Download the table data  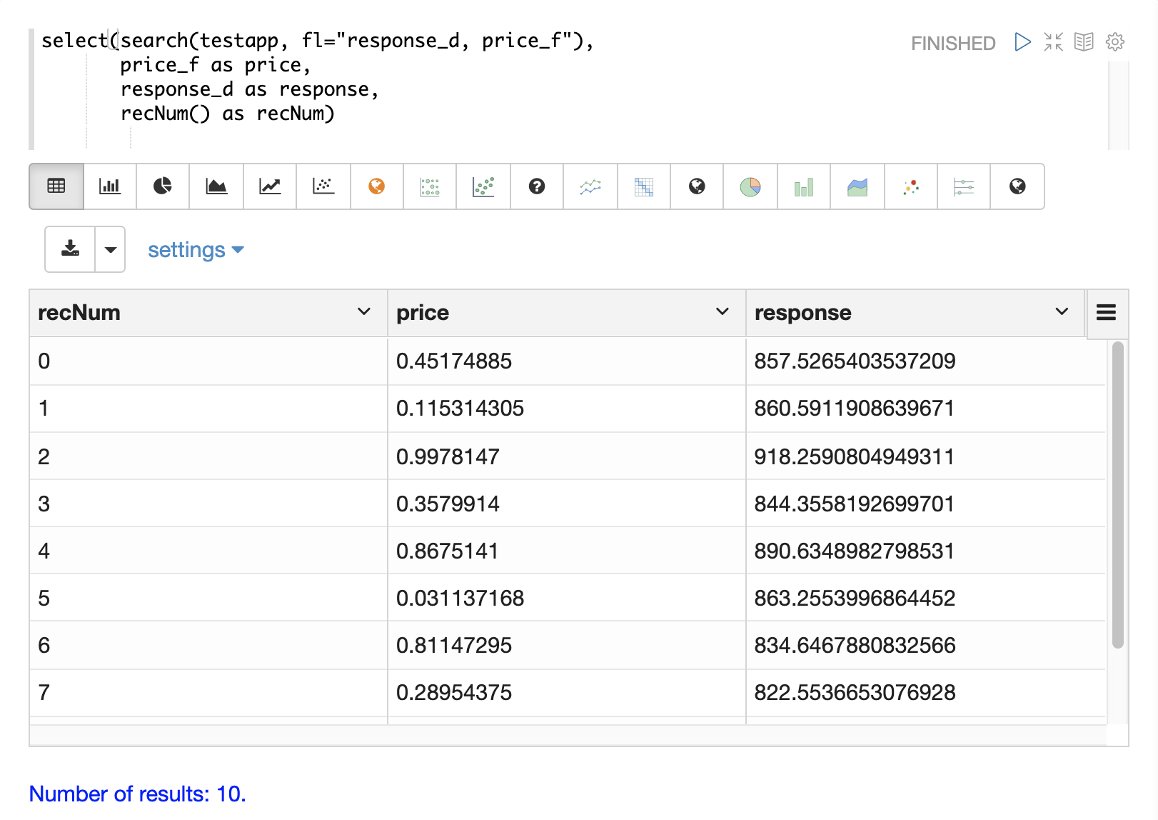coord(70,249)
